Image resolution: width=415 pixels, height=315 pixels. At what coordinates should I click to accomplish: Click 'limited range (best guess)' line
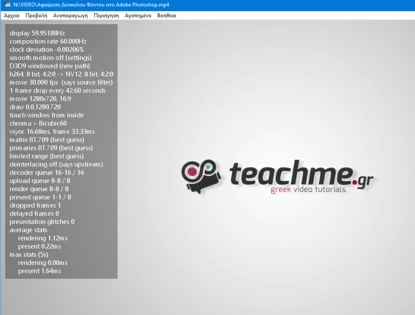(x=47, y=156)
